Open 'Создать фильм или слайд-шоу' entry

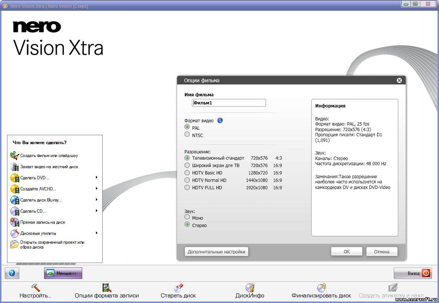(49, 156)
